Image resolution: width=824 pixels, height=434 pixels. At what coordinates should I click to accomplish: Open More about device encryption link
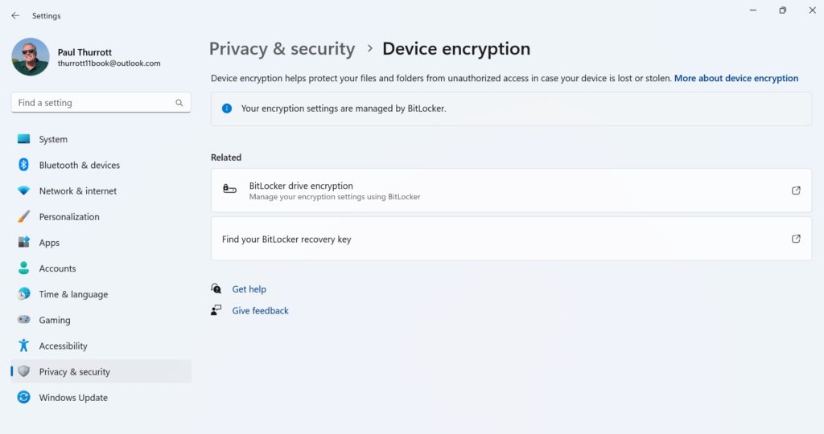pyautogui.click(x=736, y=79)
